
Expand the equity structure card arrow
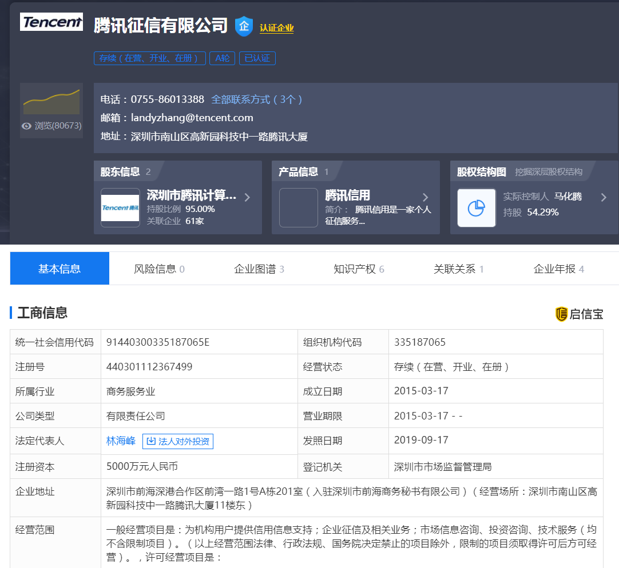tap(604, 198)
